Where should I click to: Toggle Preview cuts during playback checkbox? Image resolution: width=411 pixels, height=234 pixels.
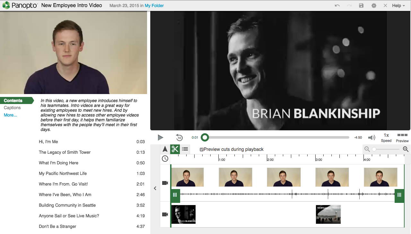(x=202, y=150)
